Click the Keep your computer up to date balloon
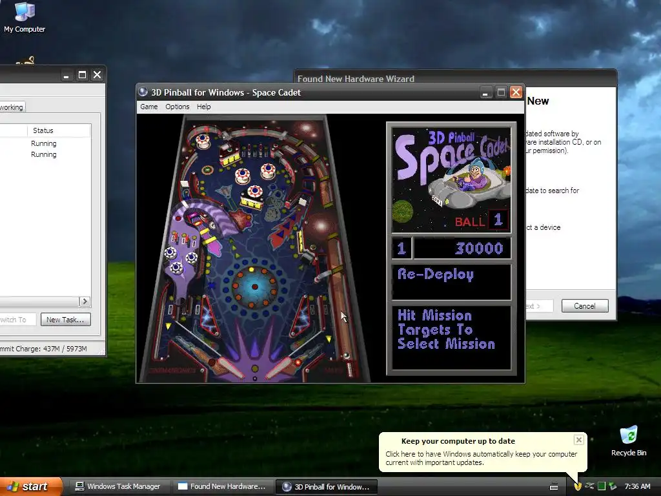This screenshot has width=661, height=496. 483,451
